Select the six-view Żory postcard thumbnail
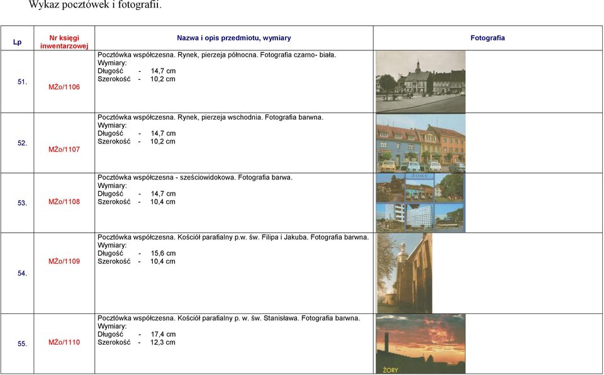The width and height of the screenshot is (604, 375). click(421, 203)
